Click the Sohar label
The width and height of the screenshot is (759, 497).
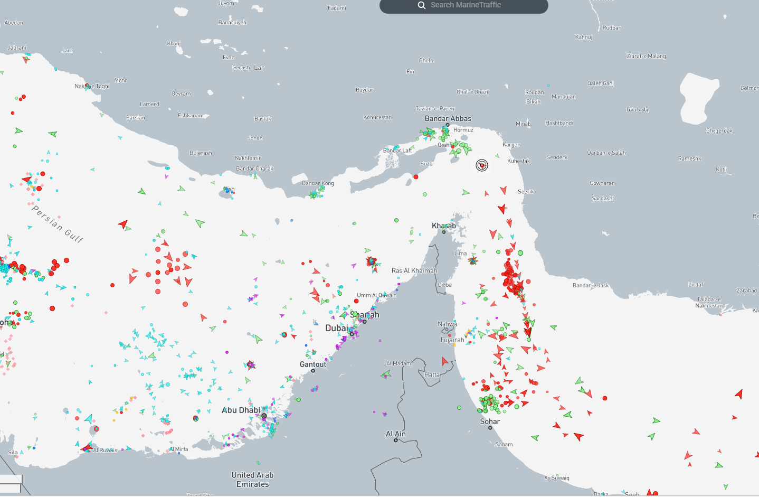click(x=490, y=421)
